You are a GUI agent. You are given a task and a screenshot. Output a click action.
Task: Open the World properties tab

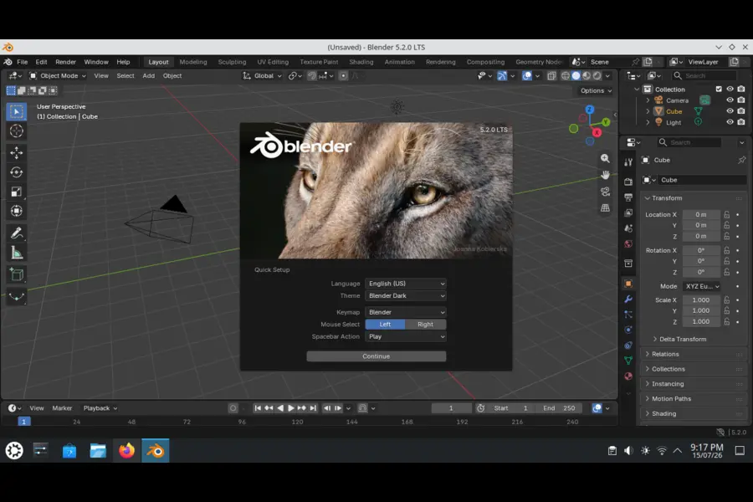(628, 243)
